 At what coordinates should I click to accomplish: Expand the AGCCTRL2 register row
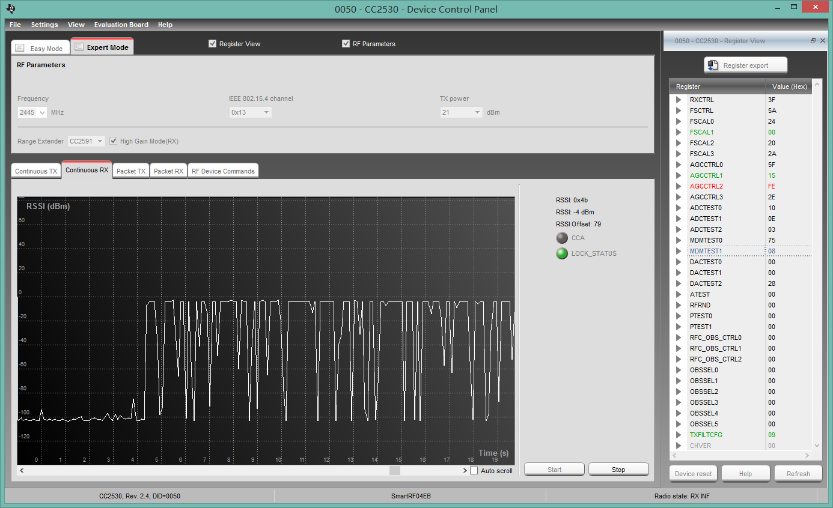tap(679, 186)
